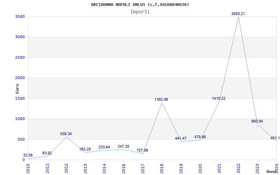Image resolution: width=280 pixels, height=175 pixels.
Task: Click the 2500 y-axis tick label
Action: (x=20, y=57)
